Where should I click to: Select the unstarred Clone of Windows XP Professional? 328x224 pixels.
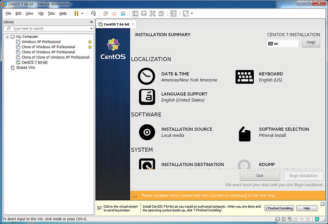tap(48, 52)
